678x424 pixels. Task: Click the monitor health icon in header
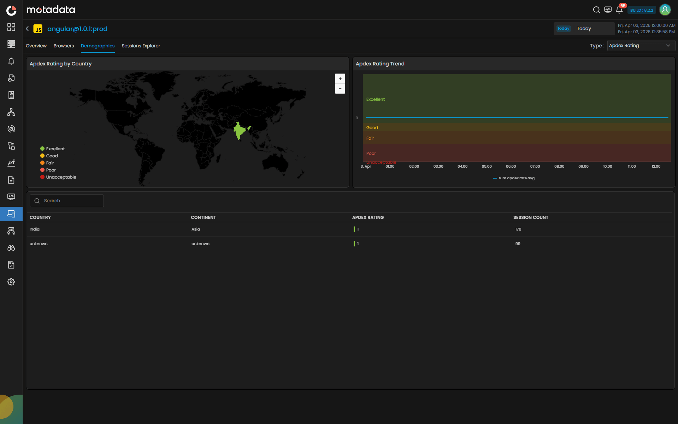tap(608, 10)
